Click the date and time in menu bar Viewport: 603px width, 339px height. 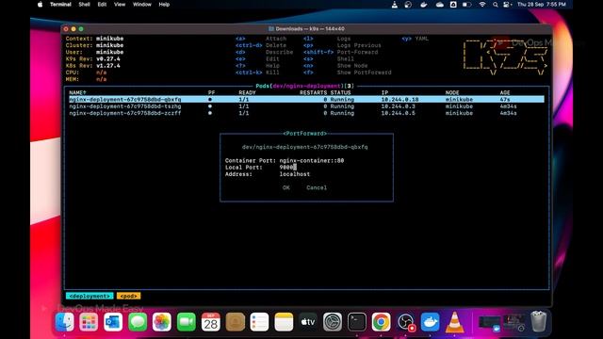pos(542,5)
